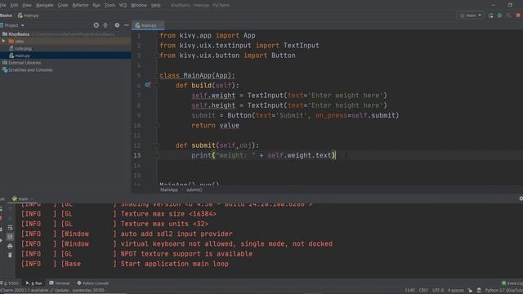Click the locate/scroll from source icon
The height and width of the screenshot is (294, 523).
coord(96,25)
